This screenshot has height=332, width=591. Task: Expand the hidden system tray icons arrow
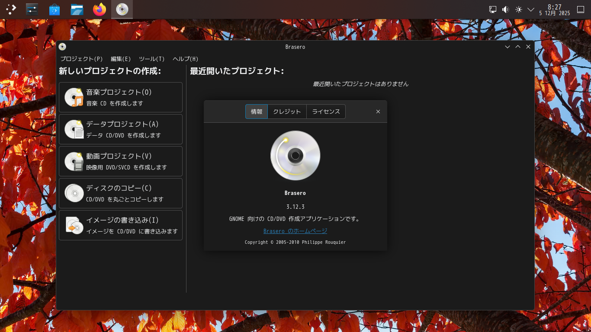point(531,10)
